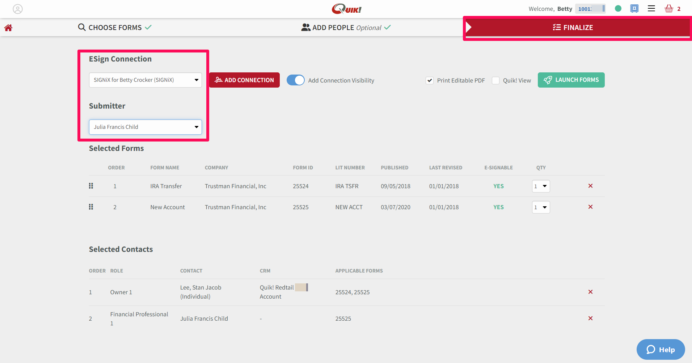Click the Quik! logo in the header
Image resolution: width=692 pixels, height=363 pixels.
tap(346, 8)
